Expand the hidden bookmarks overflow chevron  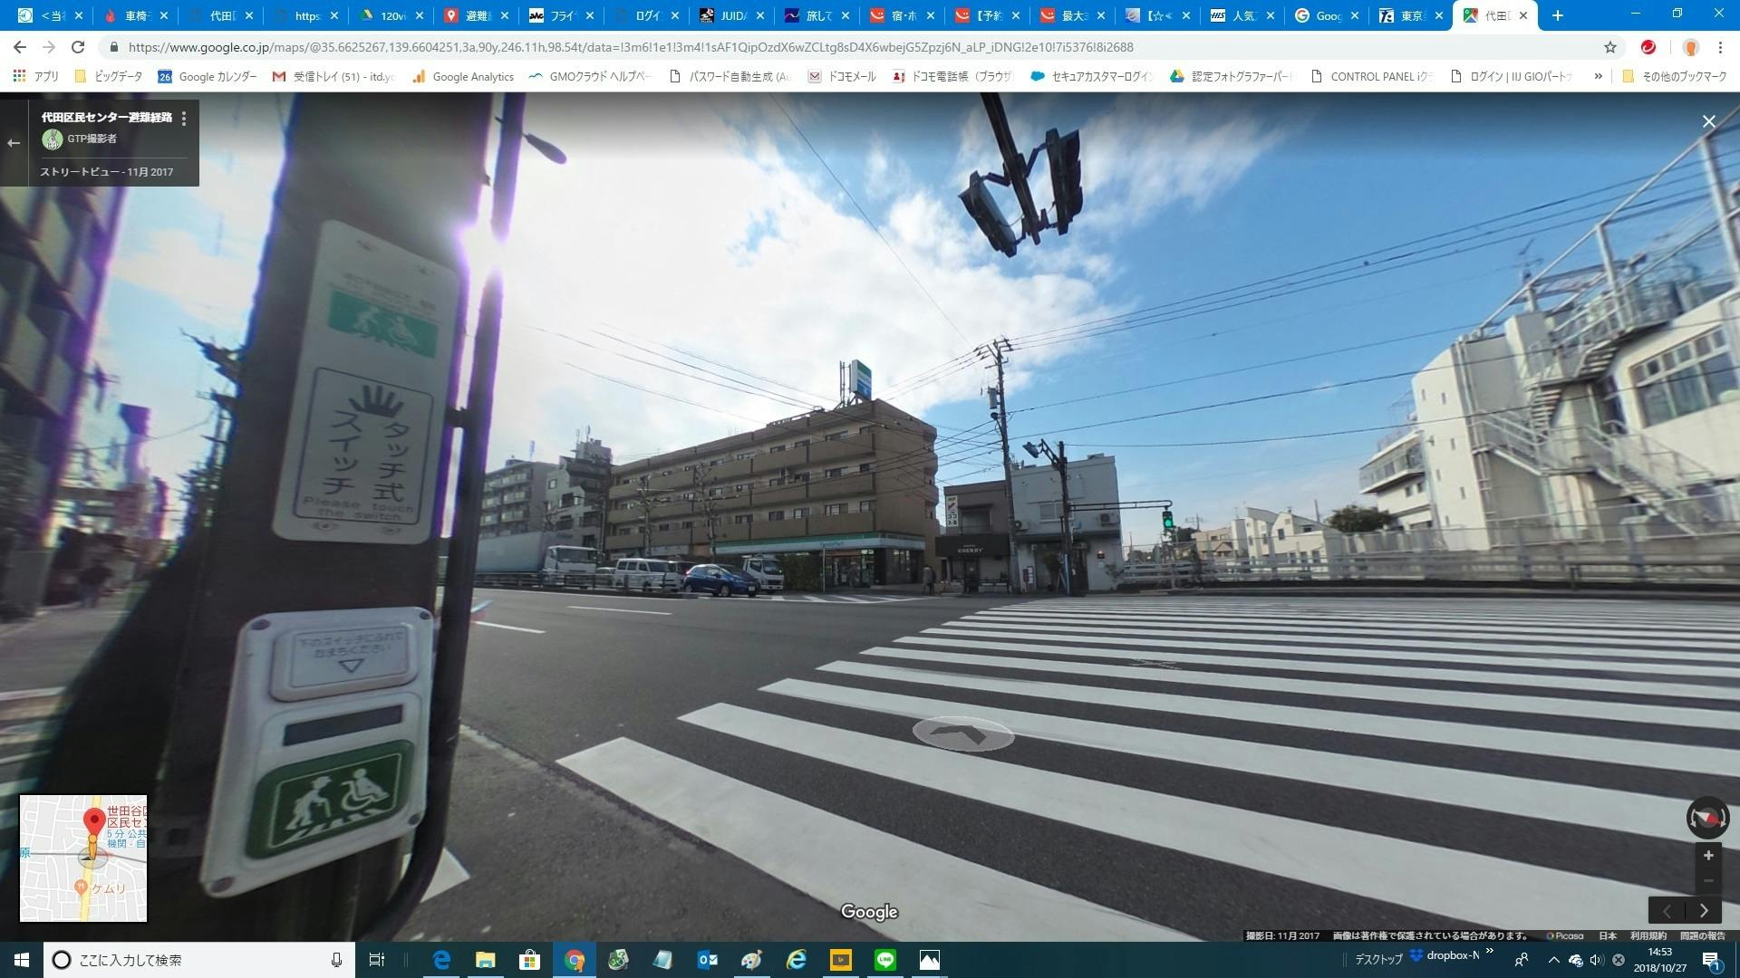coord(1598,77)
